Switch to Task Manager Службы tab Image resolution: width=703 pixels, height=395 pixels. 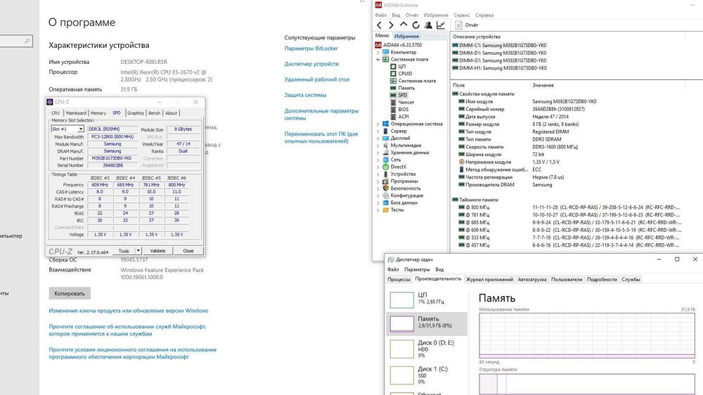631,279
